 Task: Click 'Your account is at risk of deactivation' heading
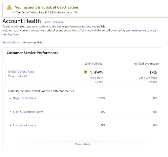click(x=47, y=7)
